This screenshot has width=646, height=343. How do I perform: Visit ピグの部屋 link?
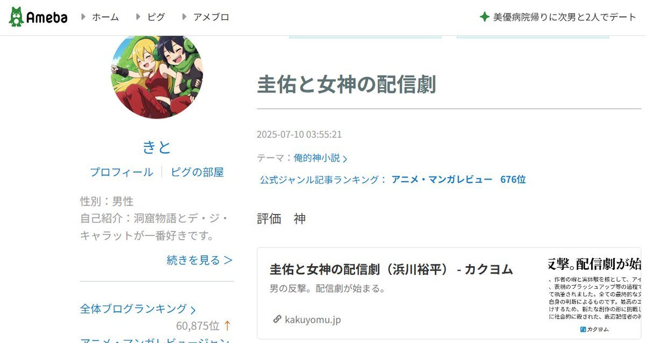[197, 172]
